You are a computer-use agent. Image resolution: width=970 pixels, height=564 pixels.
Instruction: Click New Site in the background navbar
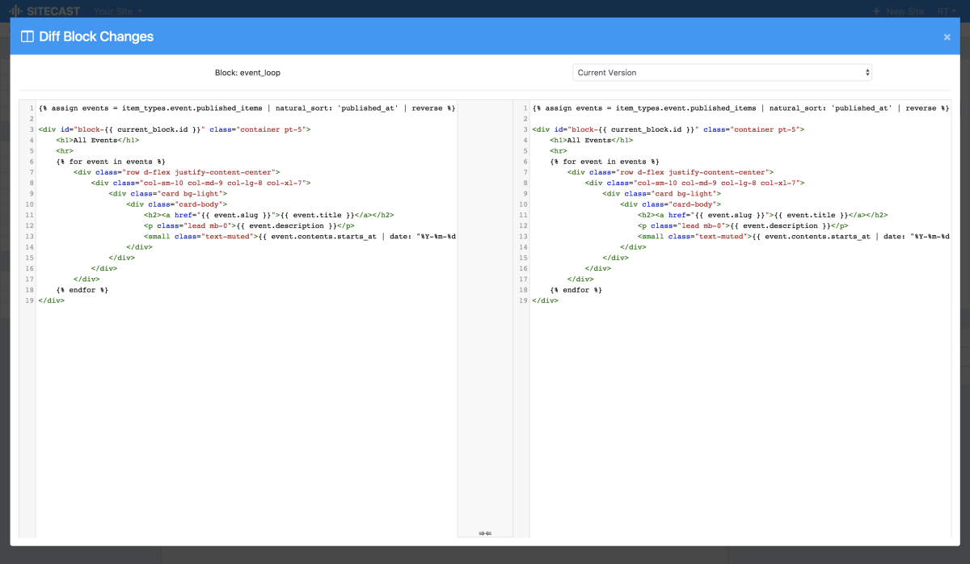coord(897,11)
